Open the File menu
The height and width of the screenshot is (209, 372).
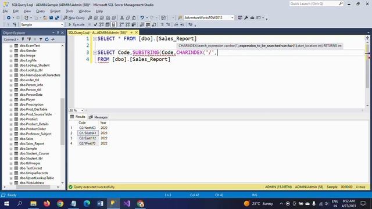tap(5, 11)
